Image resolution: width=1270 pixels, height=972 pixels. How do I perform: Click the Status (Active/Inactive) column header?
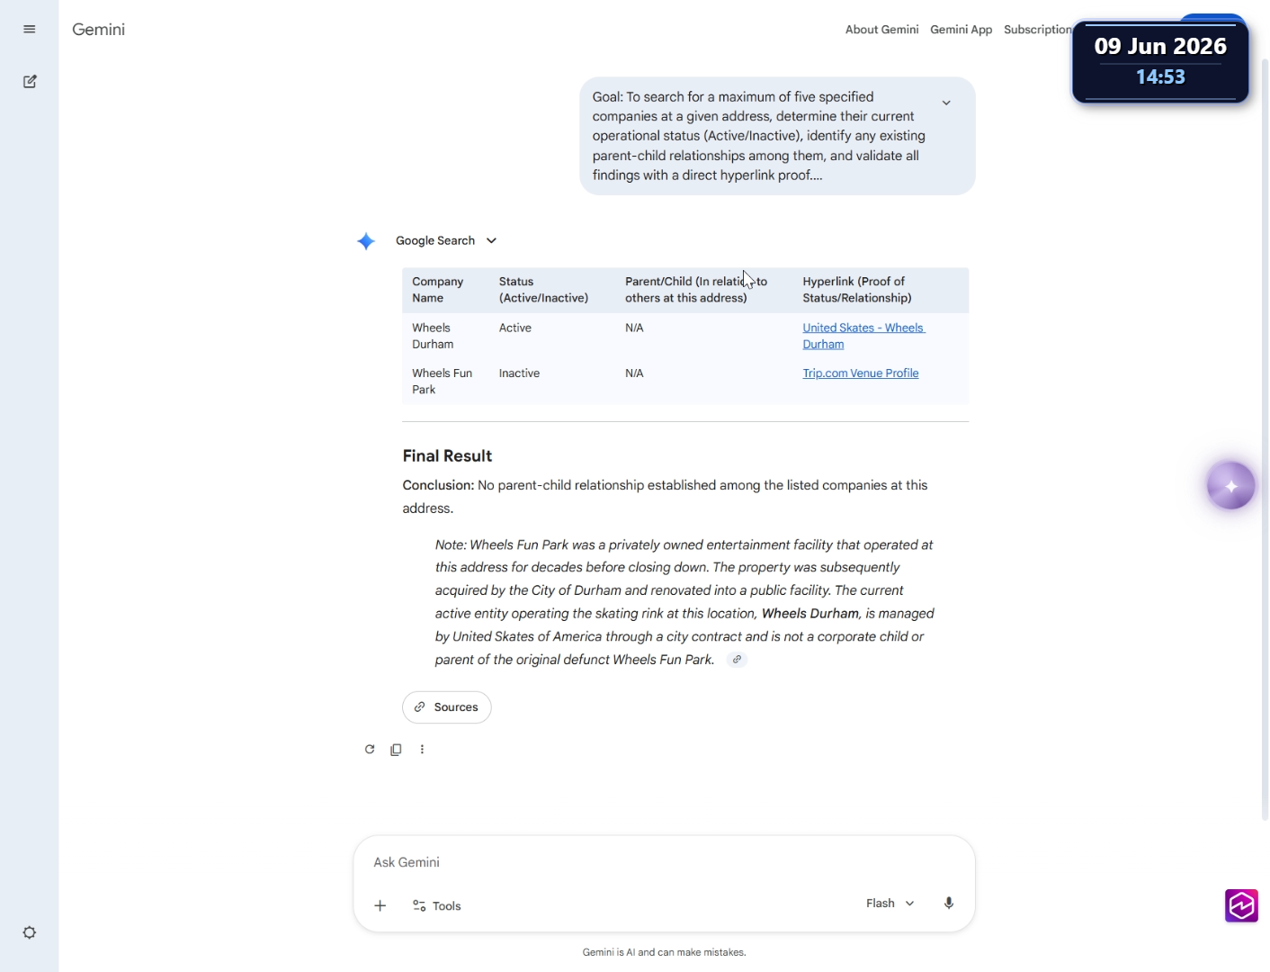tap(544, 290)
